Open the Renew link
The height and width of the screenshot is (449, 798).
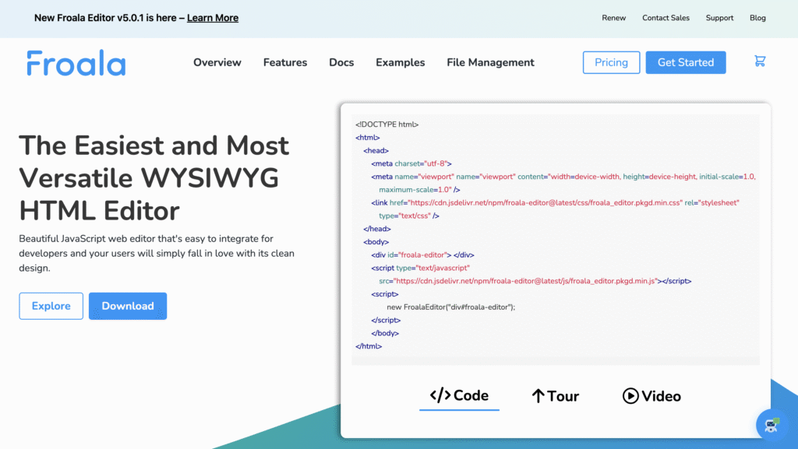tap(613, 18)
